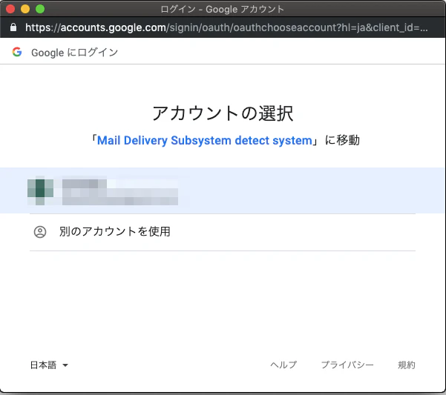Open the プライバシー link
Viewport: 446px width, 395px height.
tap(347, 365)
